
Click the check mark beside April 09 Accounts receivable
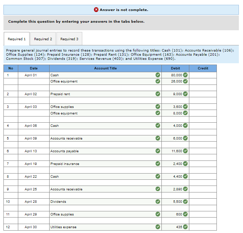(158, 138)
